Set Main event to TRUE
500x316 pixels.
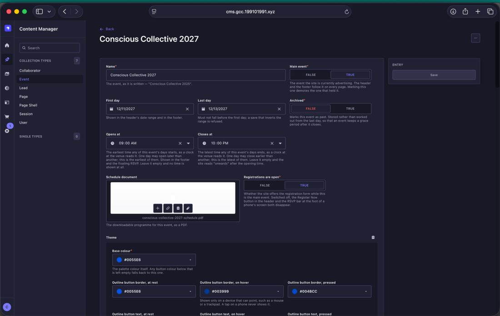click(350, 75)
